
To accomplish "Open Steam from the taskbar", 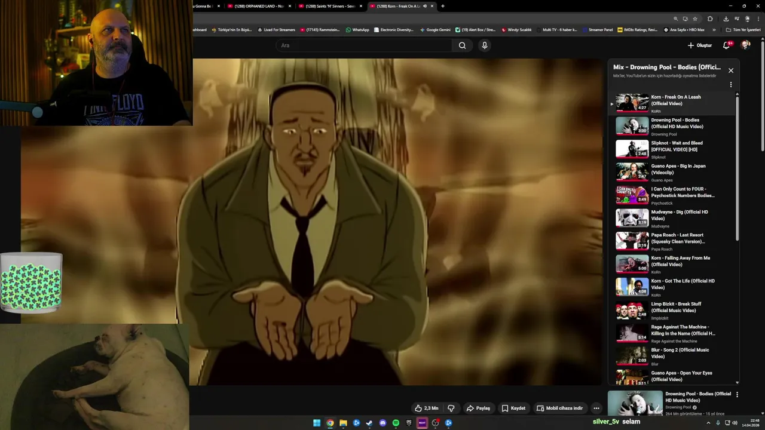I will pyautogui.click(x=369, y=423).
